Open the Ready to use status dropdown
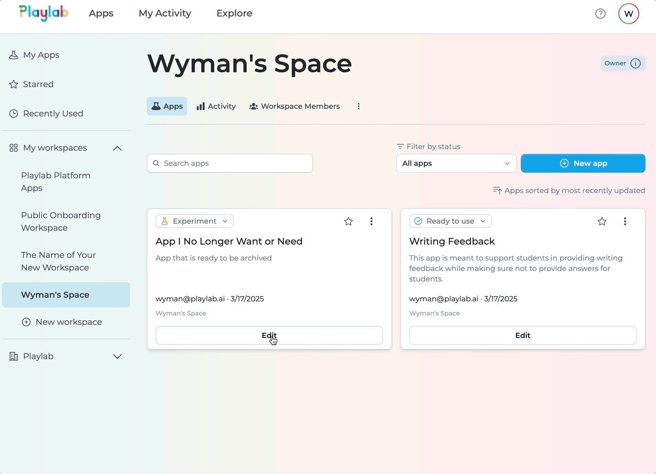The image size is (656, 474). pyautogui.click(x=450, y=221)
